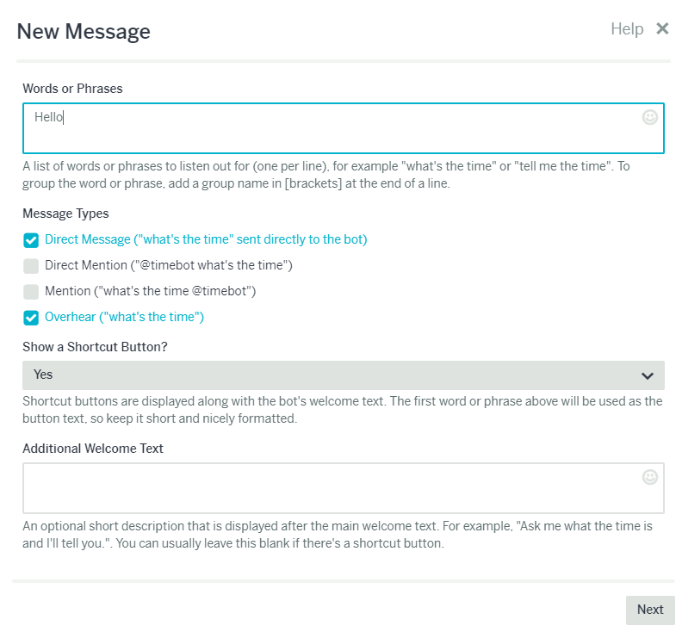The height and width of the screenshot is (638, 682).
Task: Tick the Mention checkbox box
Action: [31, 292]
